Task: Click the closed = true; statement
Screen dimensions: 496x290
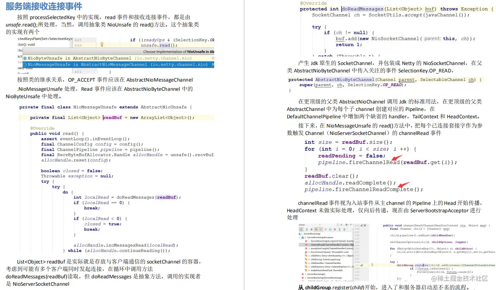Action: [x=103, y=224]
